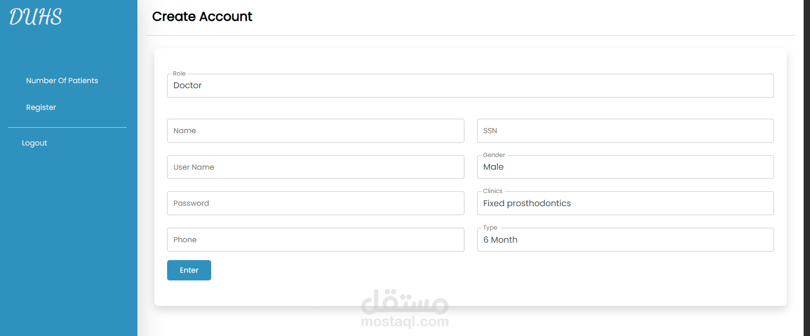Focus the Password input field
The height and width of the screenshot is (336, 810).
[316, 204]
